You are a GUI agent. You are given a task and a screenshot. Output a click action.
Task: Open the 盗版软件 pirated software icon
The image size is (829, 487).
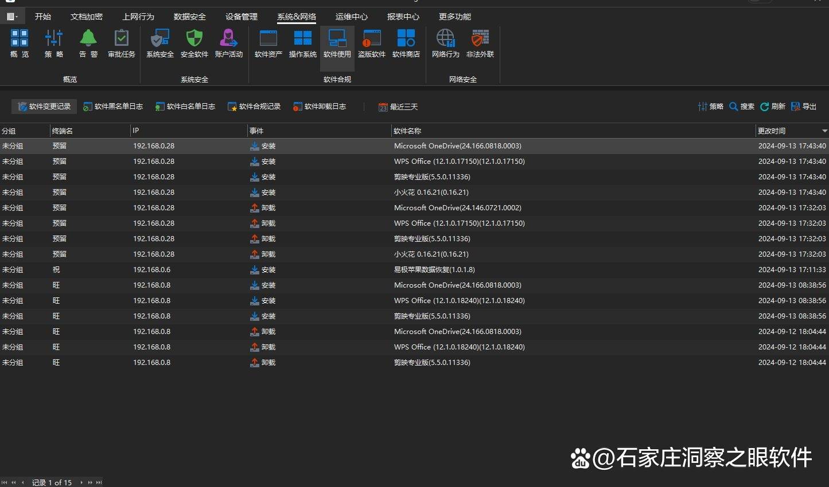coord(372,44)
